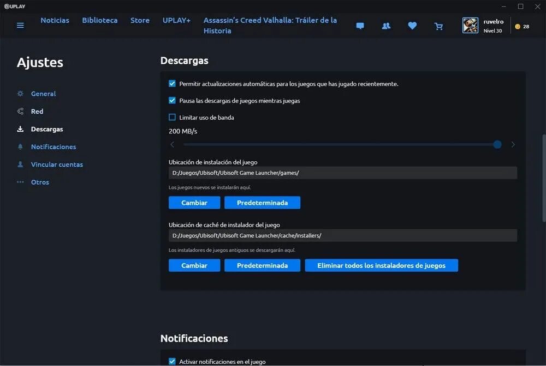Enable Limitar uso de banda checkbox
The height and width of the screenshot is (366, 546).
172,117
